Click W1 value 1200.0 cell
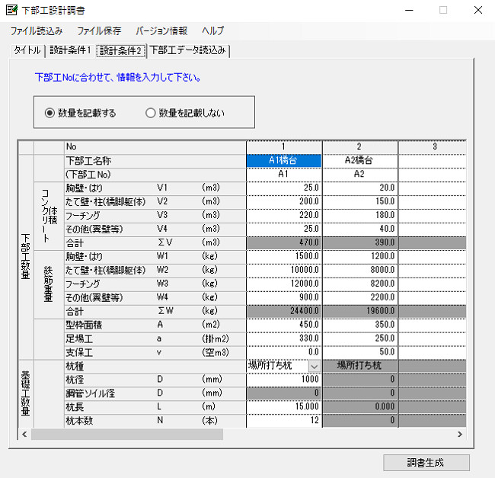 pos(360,256)
